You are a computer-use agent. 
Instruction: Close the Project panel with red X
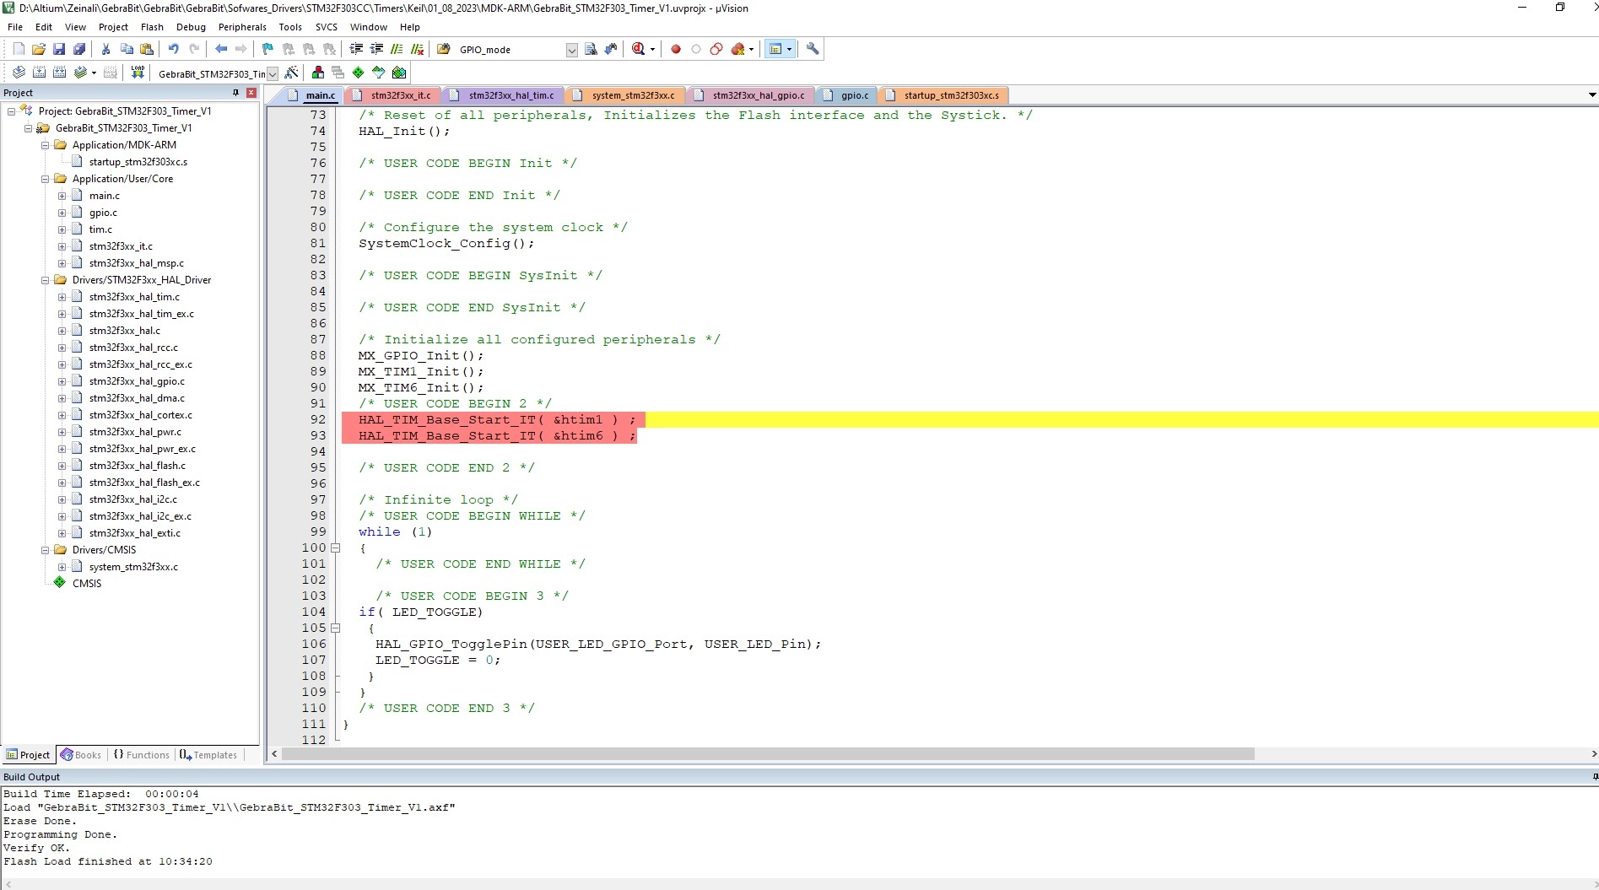[x=251, y=93]
